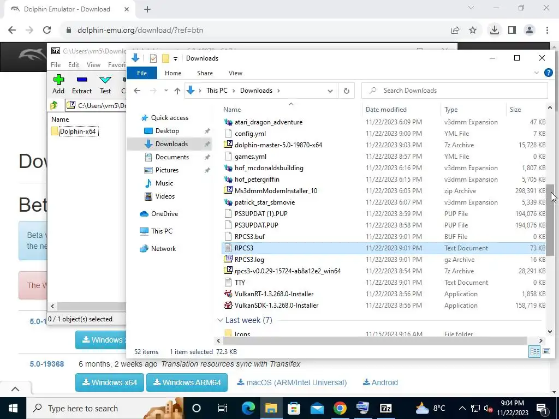559x419 pixels.
Task: Click chevron after Downloads in breadcrumb
Action: point(278,91)
